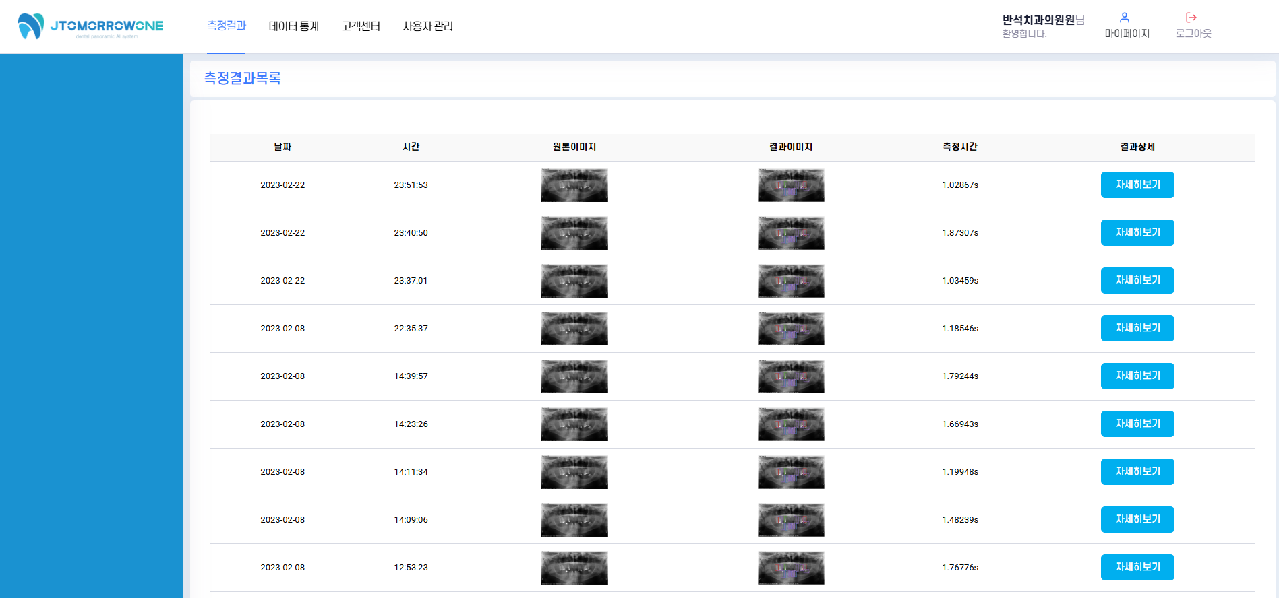Click 자세히보기 for the 23:40:50 record

(1137, 232)
